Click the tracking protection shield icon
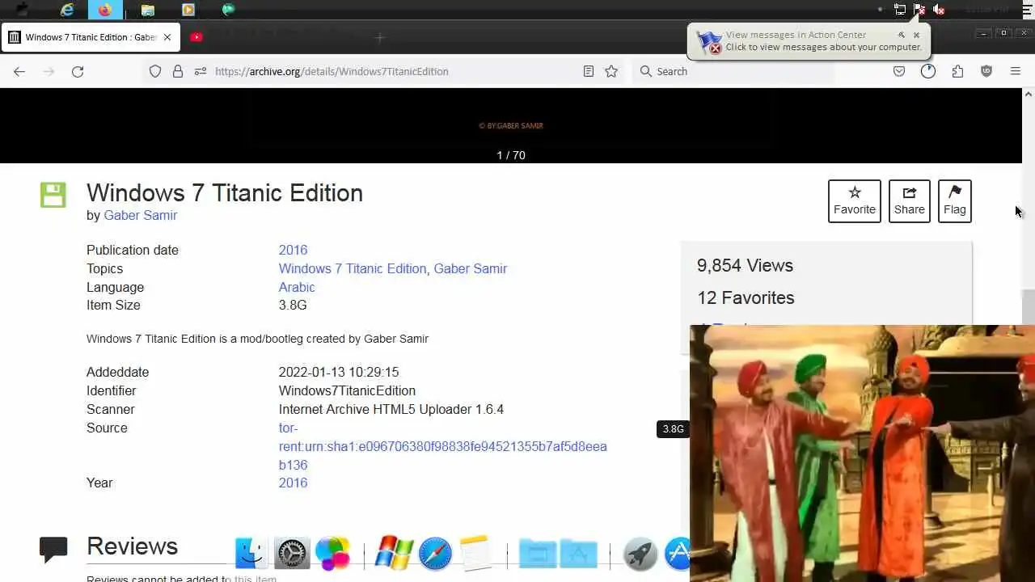Image resolution: width=1035 pixels, height=582 pixels. pos(155,71)
